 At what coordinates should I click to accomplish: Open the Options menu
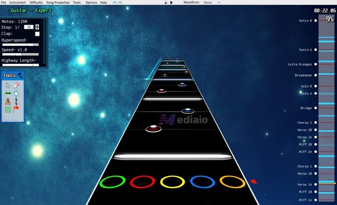[91, 3]
